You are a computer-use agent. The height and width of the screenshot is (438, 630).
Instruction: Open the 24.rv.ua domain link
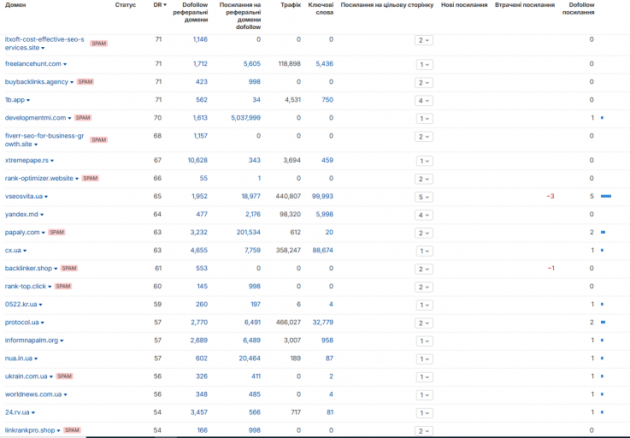17,412
